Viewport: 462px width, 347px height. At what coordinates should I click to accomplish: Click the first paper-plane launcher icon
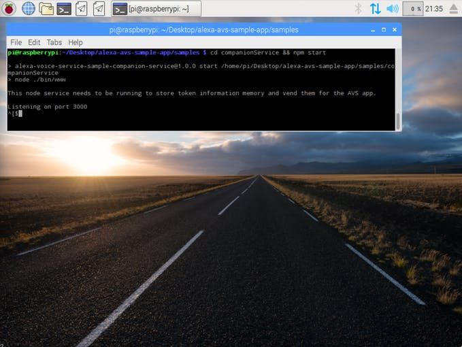(x=82, y=9)
